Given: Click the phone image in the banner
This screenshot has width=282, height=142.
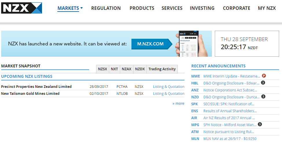Looking at the screenshot, I should coord(191,44).
